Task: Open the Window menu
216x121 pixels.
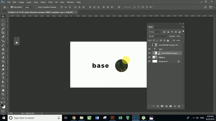Action: point(71,2)
